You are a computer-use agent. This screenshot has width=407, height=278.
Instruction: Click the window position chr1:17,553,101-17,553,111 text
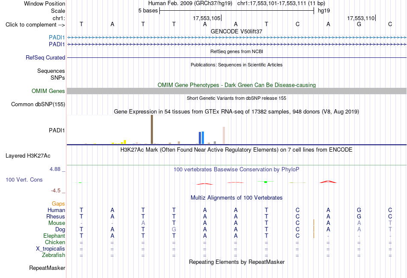click(x=281, y=3)
